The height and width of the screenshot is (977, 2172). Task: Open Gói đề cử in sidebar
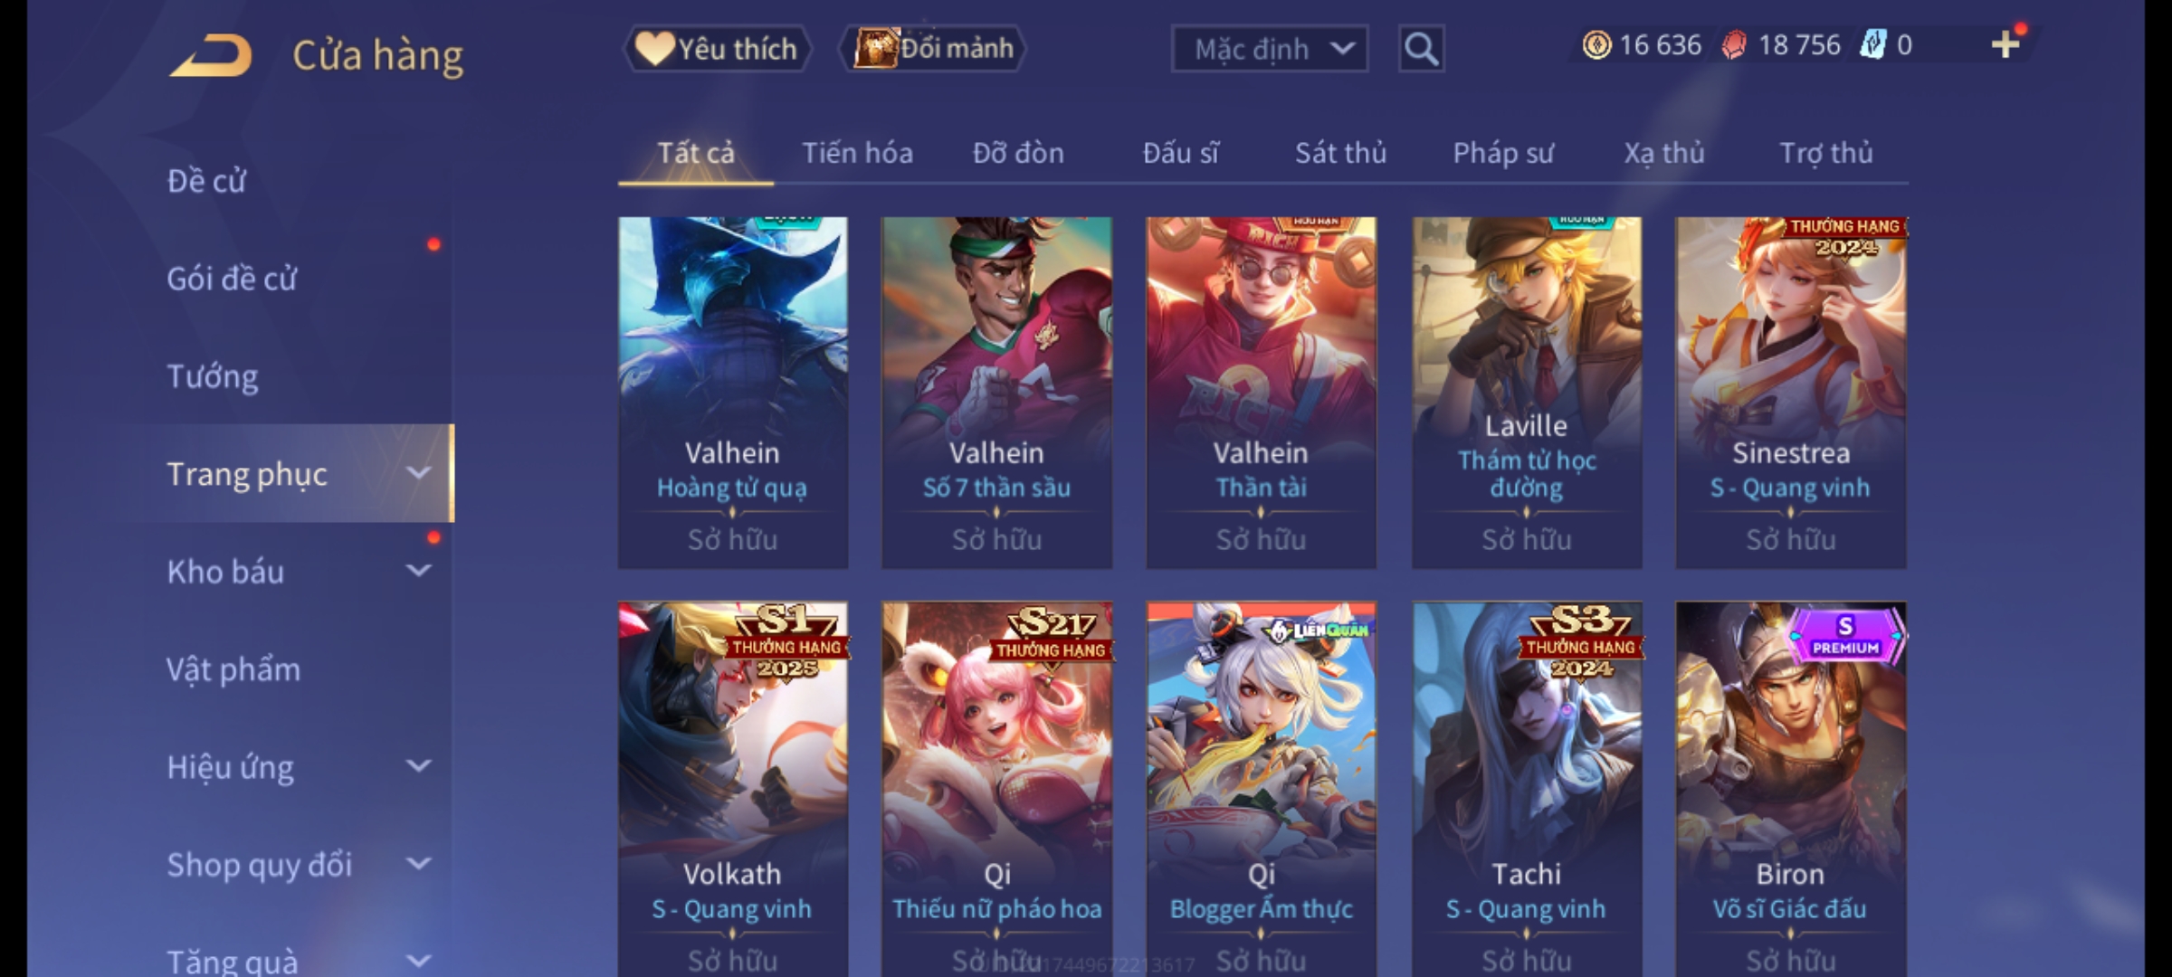tap(232, 279)
